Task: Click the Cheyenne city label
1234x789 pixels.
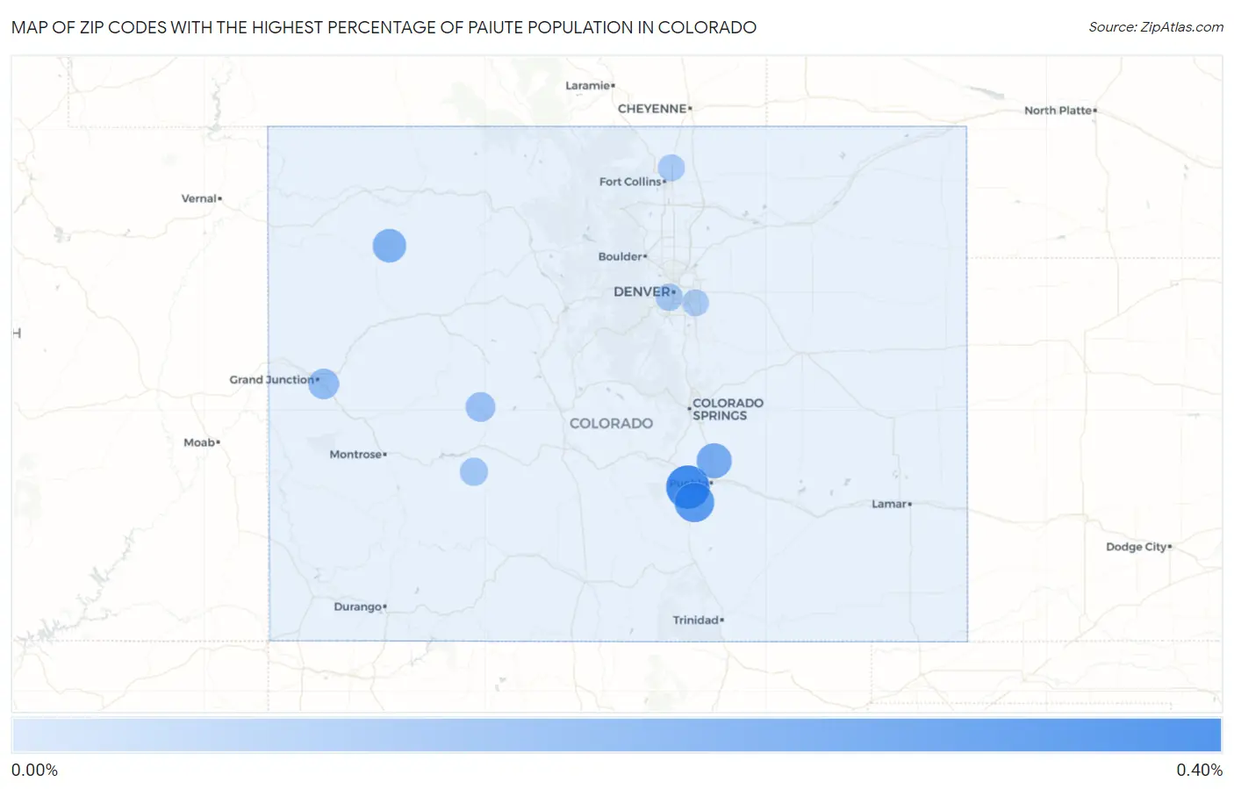Action: point(652,109)
